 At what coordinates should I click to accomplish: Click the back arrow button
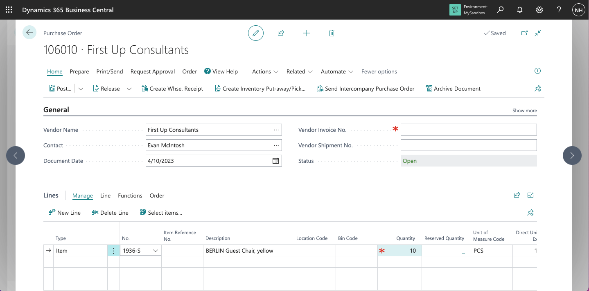29,32
